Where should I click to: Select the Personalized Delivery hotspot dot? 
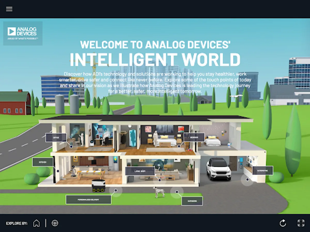pyautogui.click(x=116, y=190)
